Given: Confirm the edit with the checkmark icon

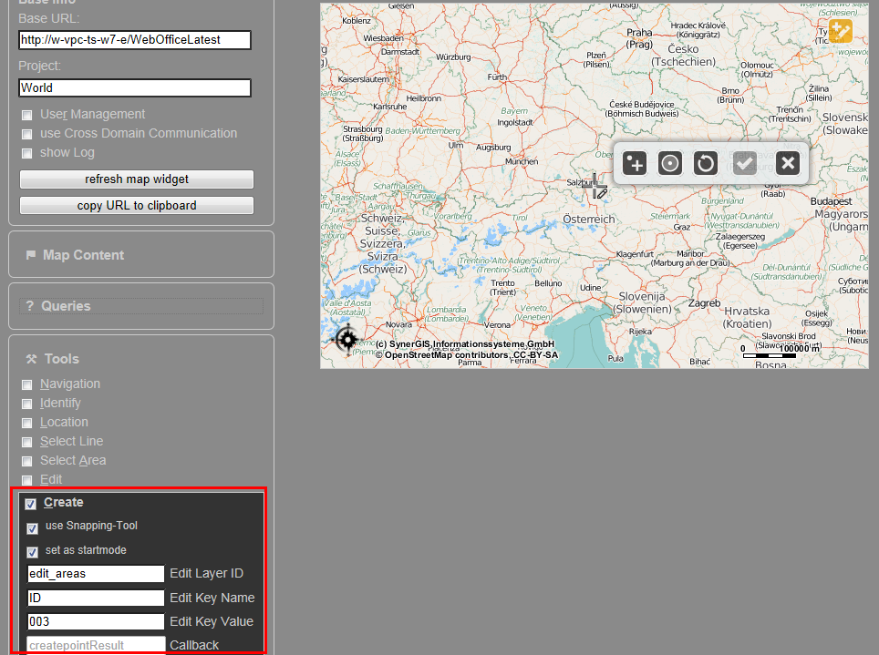Looking at the screenshot, I should pyautogui.click(x=744, y=162).
